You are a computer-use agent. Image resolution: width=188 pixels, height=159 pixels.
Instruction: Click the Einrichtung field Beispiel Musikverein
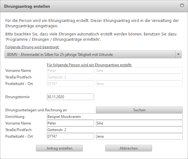coord(115,117)
